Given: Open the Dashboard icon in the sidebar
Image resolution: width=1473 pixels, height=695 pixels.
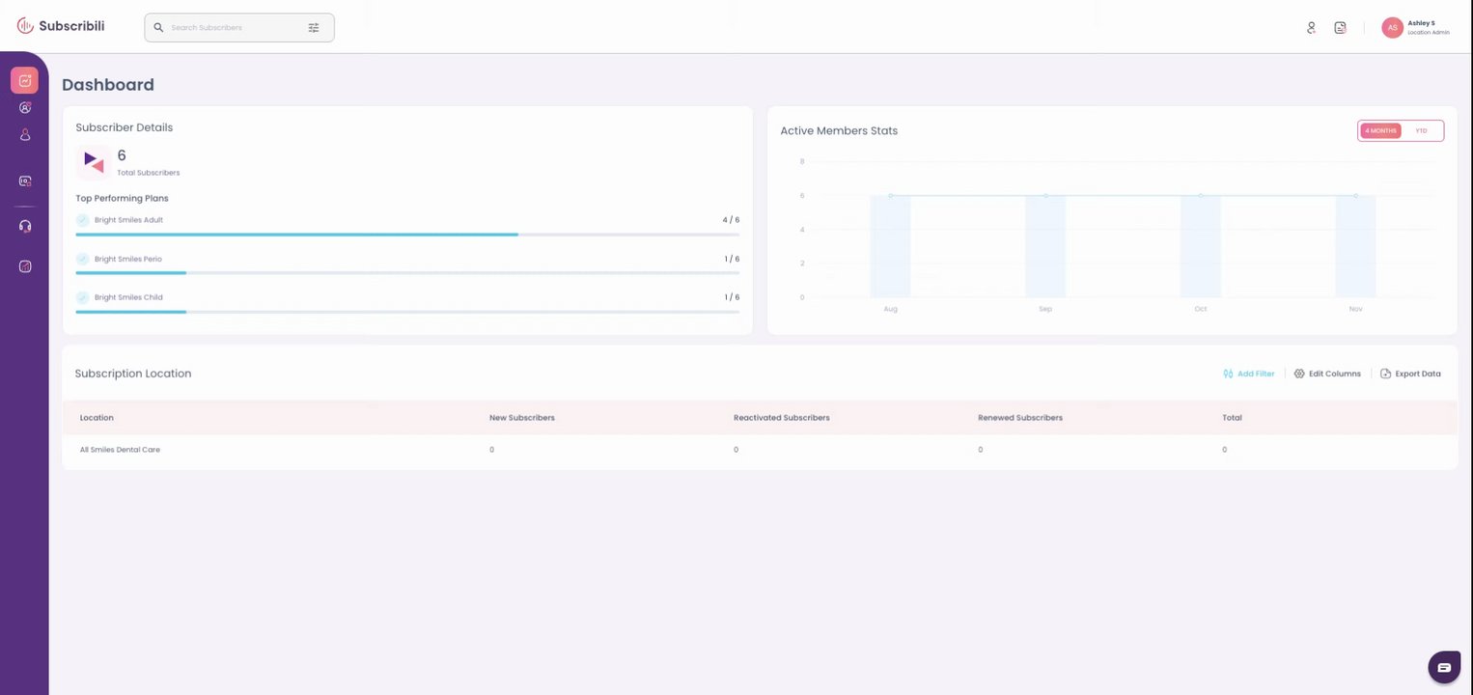Looking at the screenshot, I should tap(25, 80).
